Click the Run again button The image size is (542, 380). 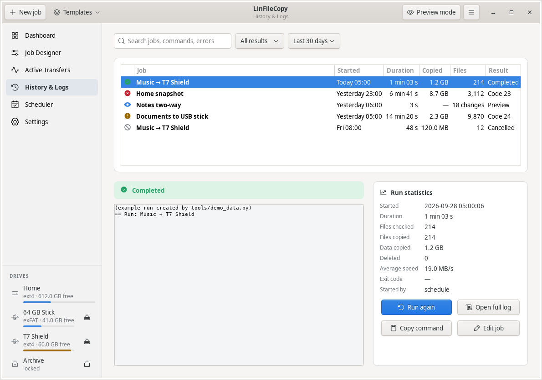click(416, 307)
